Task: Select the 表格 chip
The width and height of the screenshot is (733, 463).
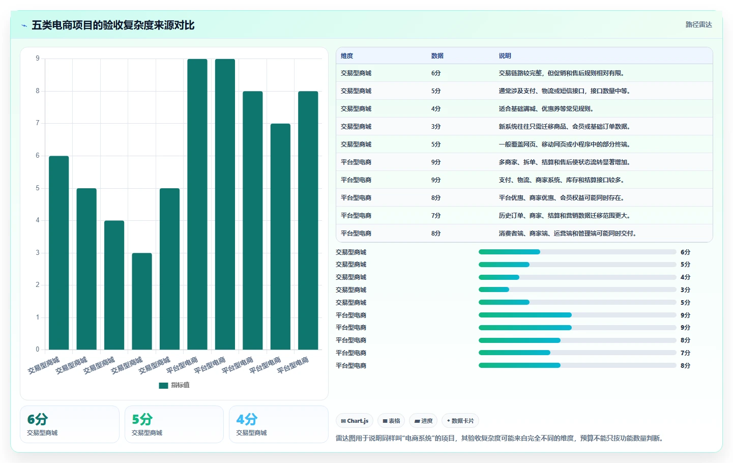Action: pyautogui.click(x=391, y=421)
